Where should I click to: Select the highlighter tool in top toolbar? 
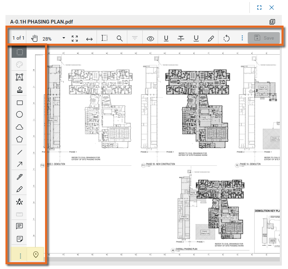coord(211,38)
